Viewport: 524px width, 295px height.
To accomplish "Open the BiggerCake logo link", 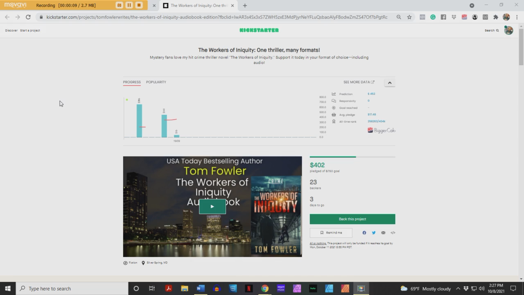I will (x=381, y=130).
